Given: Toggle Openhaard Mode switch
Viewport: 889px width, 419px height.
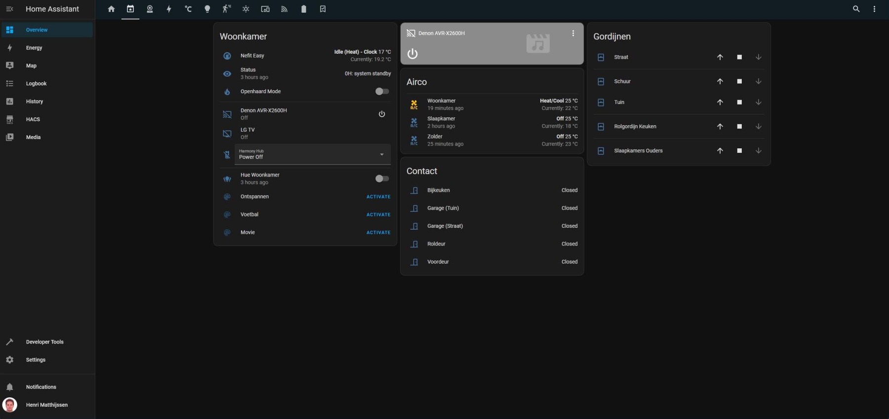Looking at the screenshot, I should tap(382, 91).
